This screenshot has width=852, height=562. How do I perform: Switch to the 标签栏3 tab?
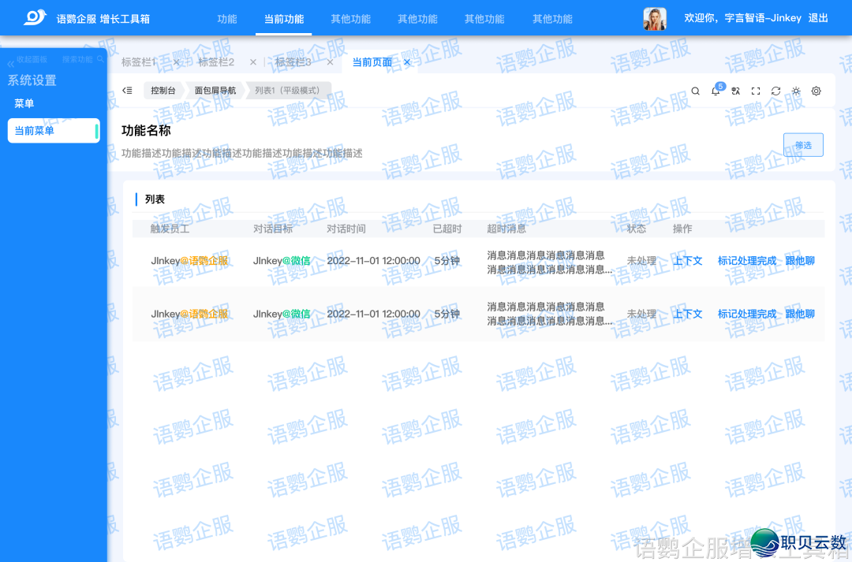point(293,62)
